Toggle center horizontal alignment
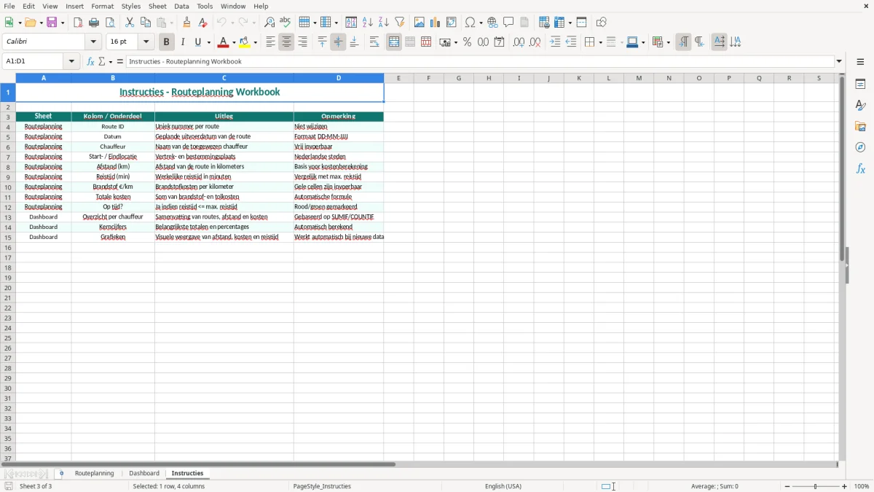 [x=286, y=42]
